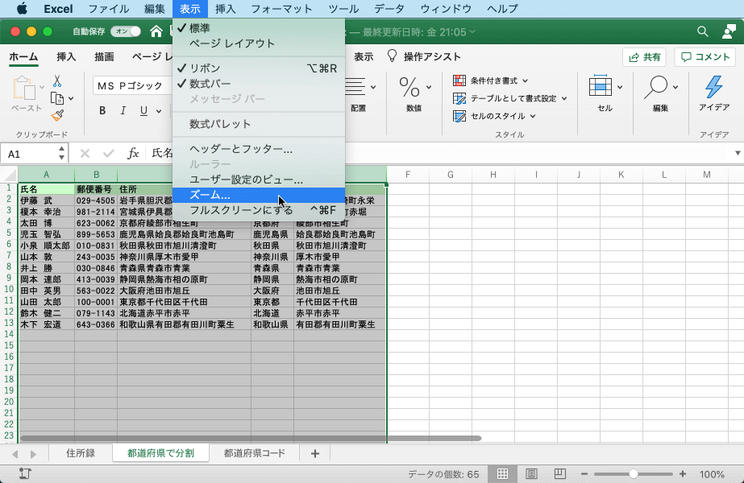Open the Editing (編集) magnifier icon
Viewport: 744px width, 483px height.
(x=656, y=87)
